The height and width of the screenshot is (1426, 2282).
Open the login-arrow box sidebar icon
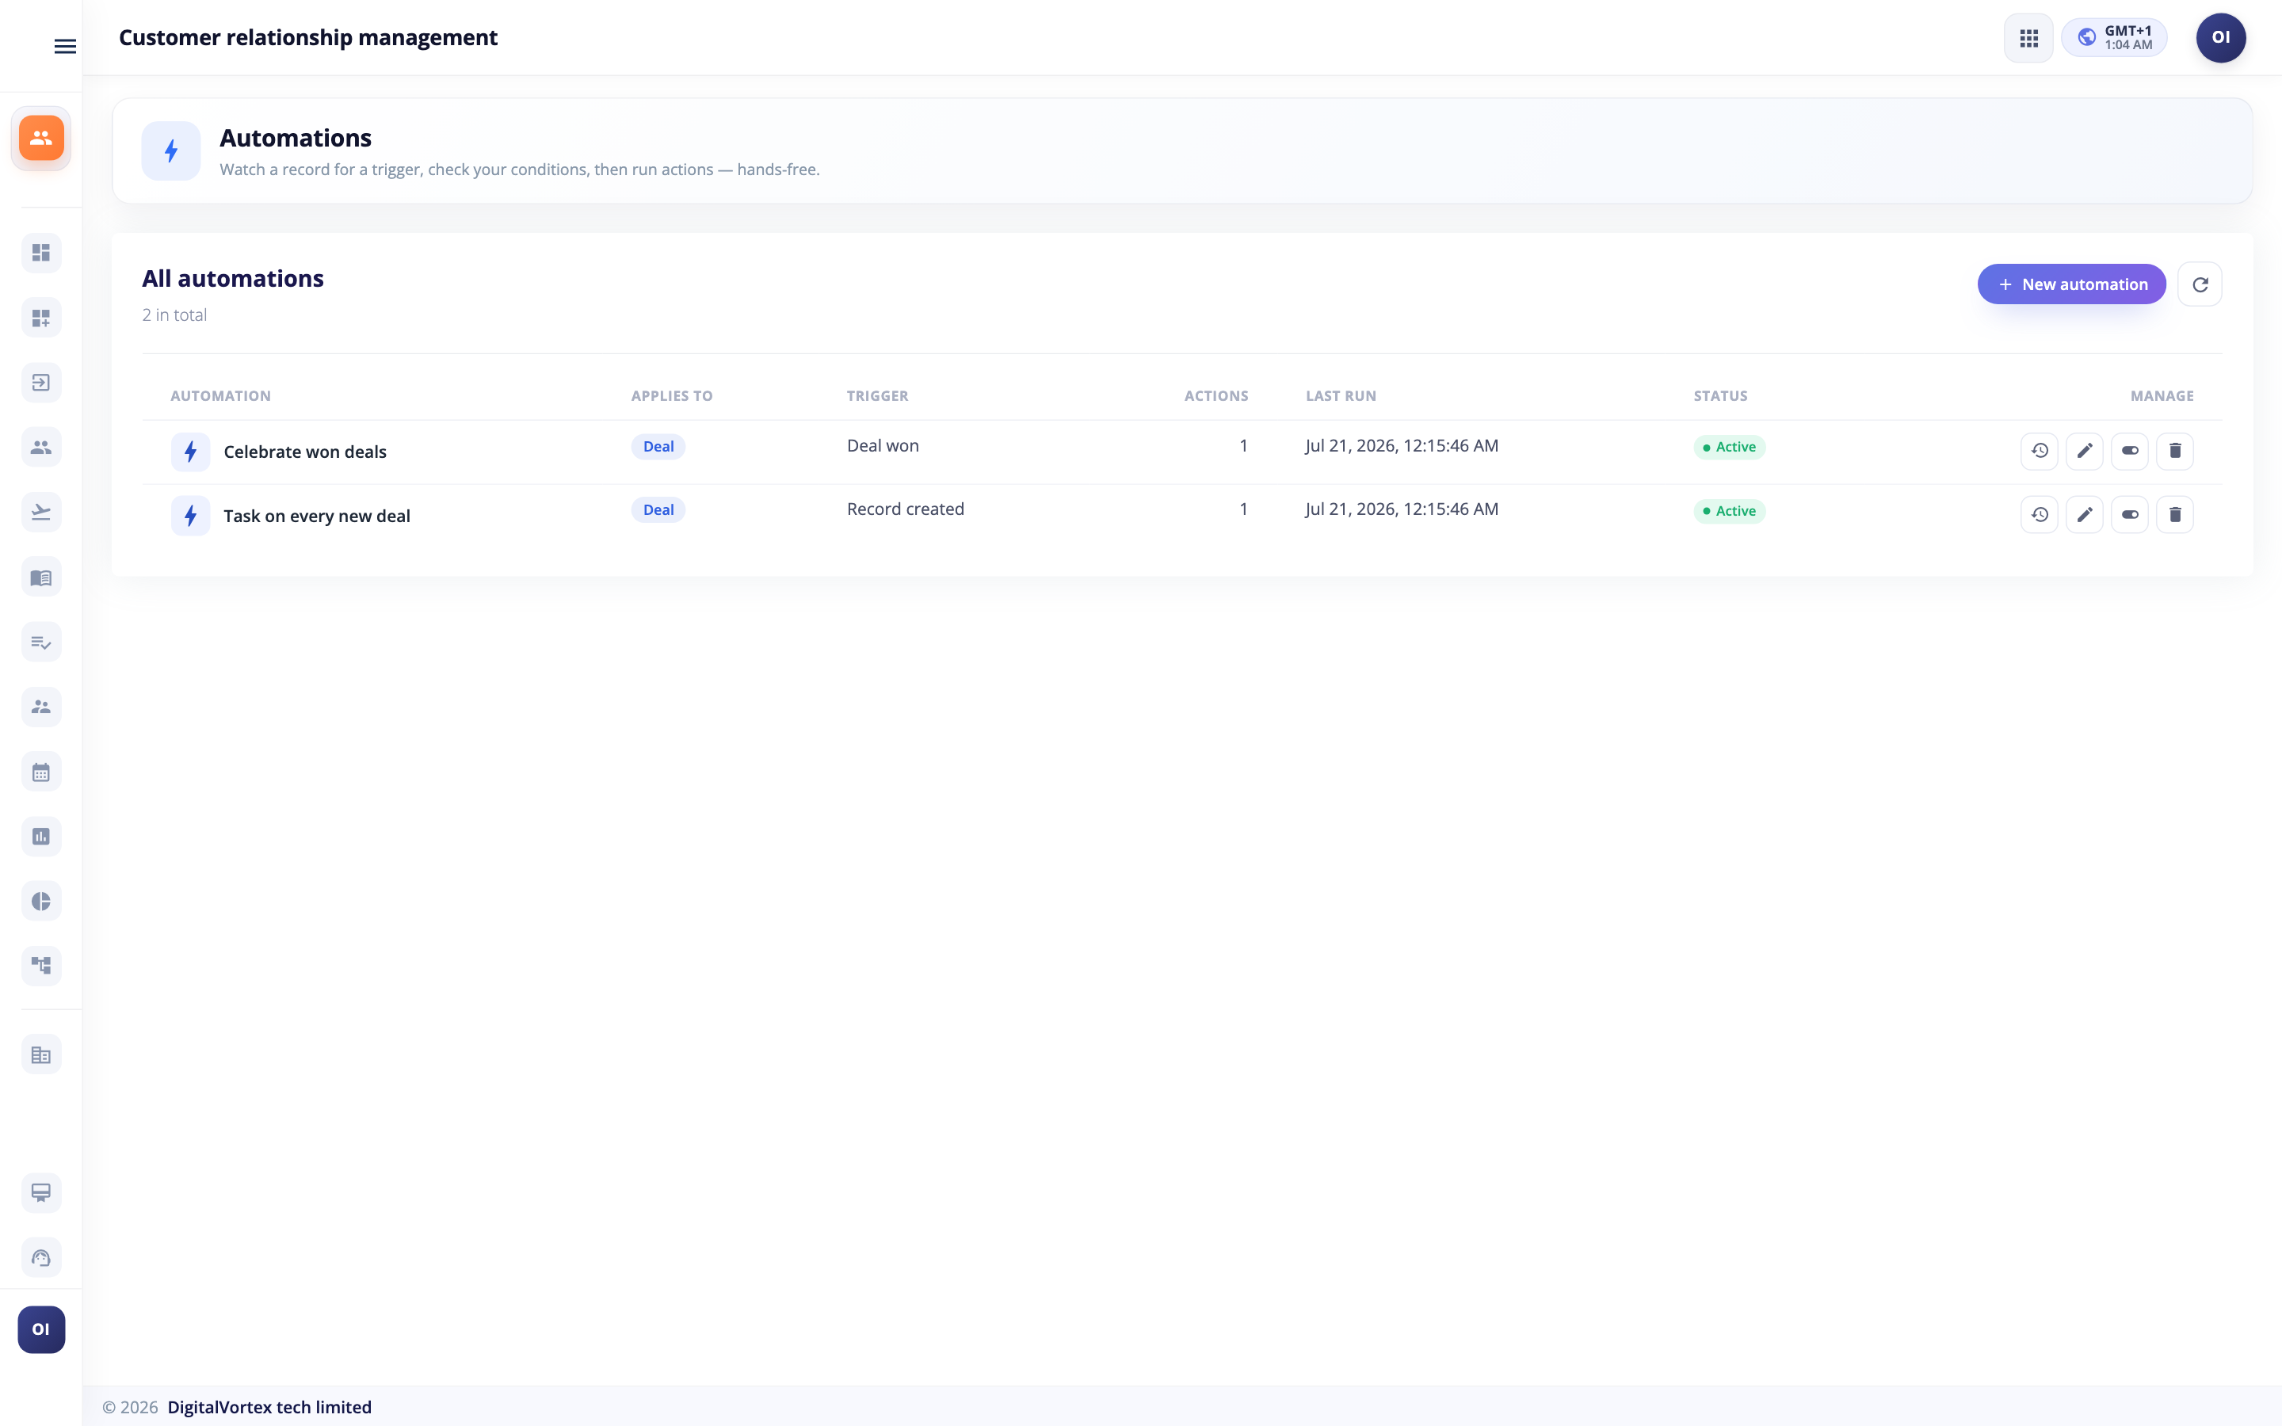point(41,382)
